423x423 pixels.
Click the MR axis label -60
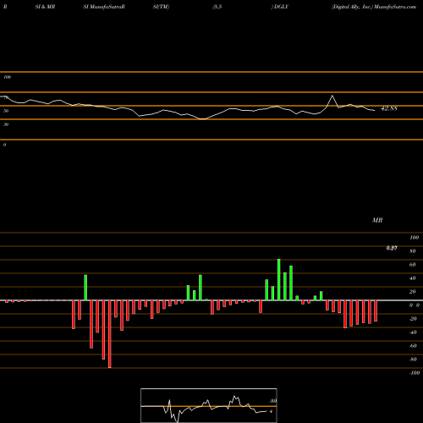click(x=413, y=346)
